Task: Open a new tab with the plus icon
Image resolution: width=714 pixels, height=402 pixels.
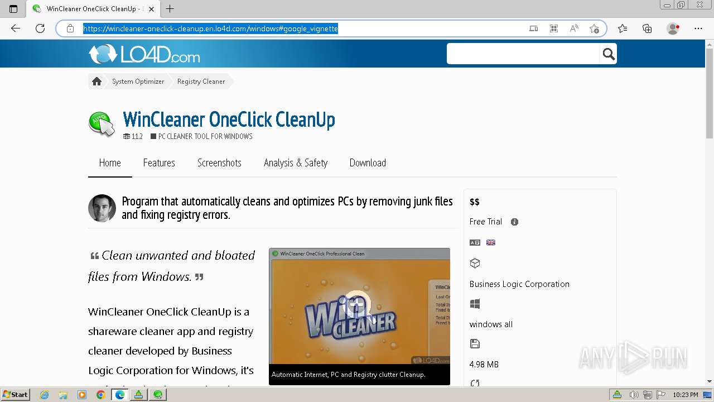Action: (x=170, y=9)
